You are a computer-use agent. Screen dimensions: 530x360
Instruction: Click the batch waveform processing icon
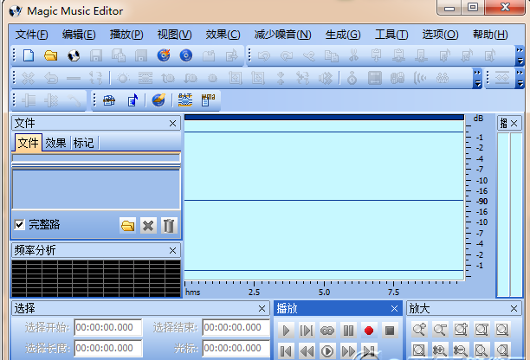pyautogui.click(x=184, y=100)
